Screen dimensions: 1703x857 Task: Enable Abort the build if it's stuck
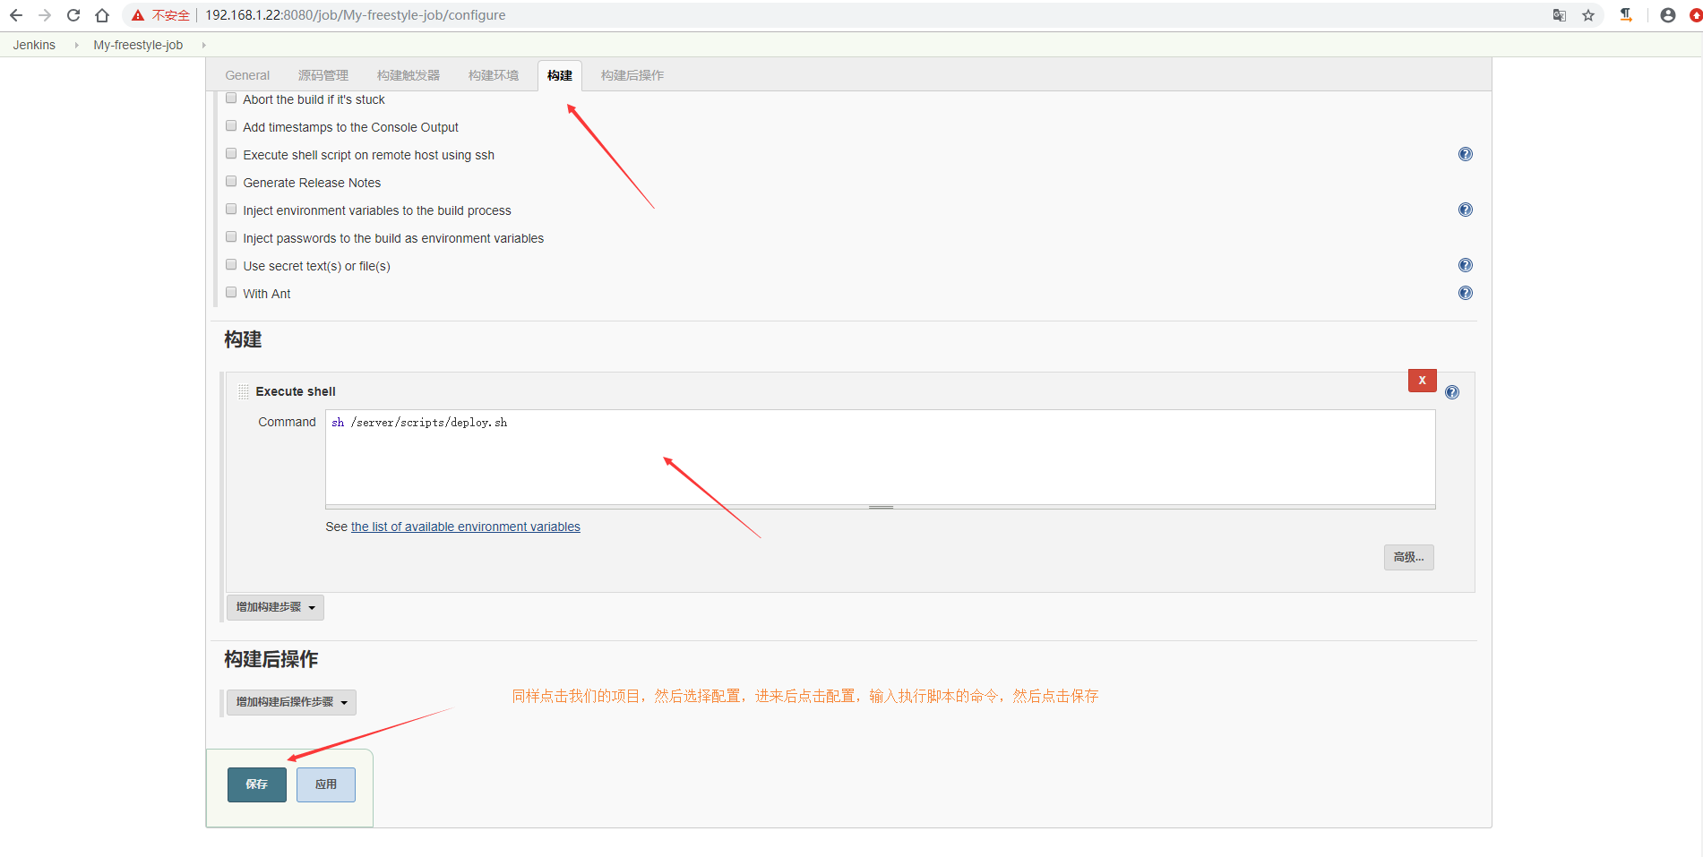point(231,99)
